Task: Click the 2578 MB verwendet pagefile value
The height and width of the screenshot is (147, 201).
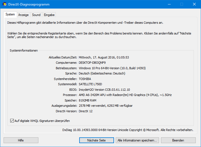Action: tap(106, 106)
